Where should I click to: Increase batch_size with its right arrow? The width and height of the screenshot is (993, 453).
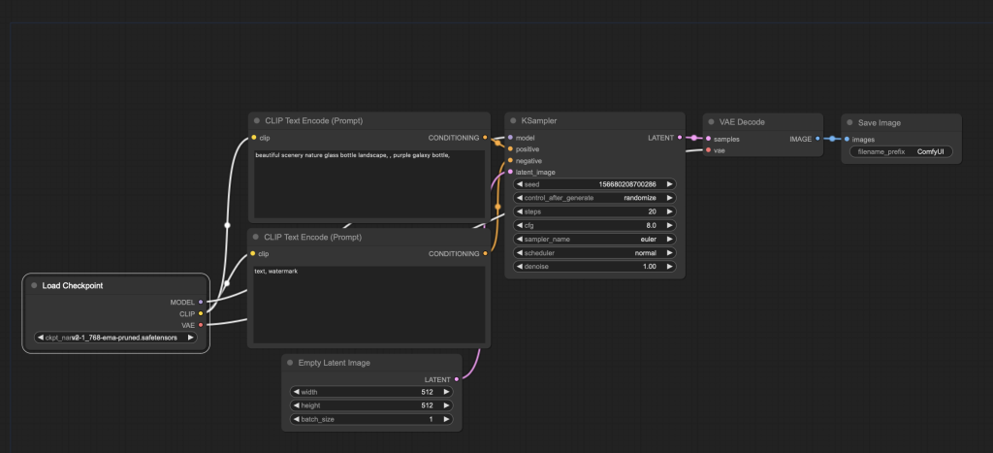445,419
